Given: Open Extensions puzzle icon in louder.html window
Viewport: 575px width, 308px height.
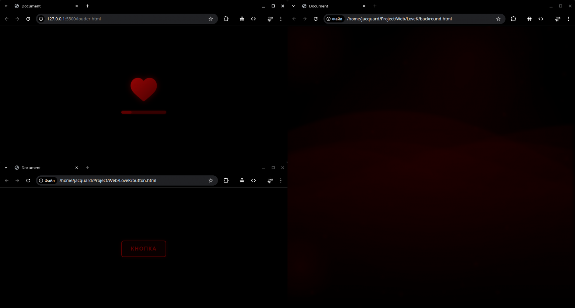Looking at the screenshot, I should [226, 19].
